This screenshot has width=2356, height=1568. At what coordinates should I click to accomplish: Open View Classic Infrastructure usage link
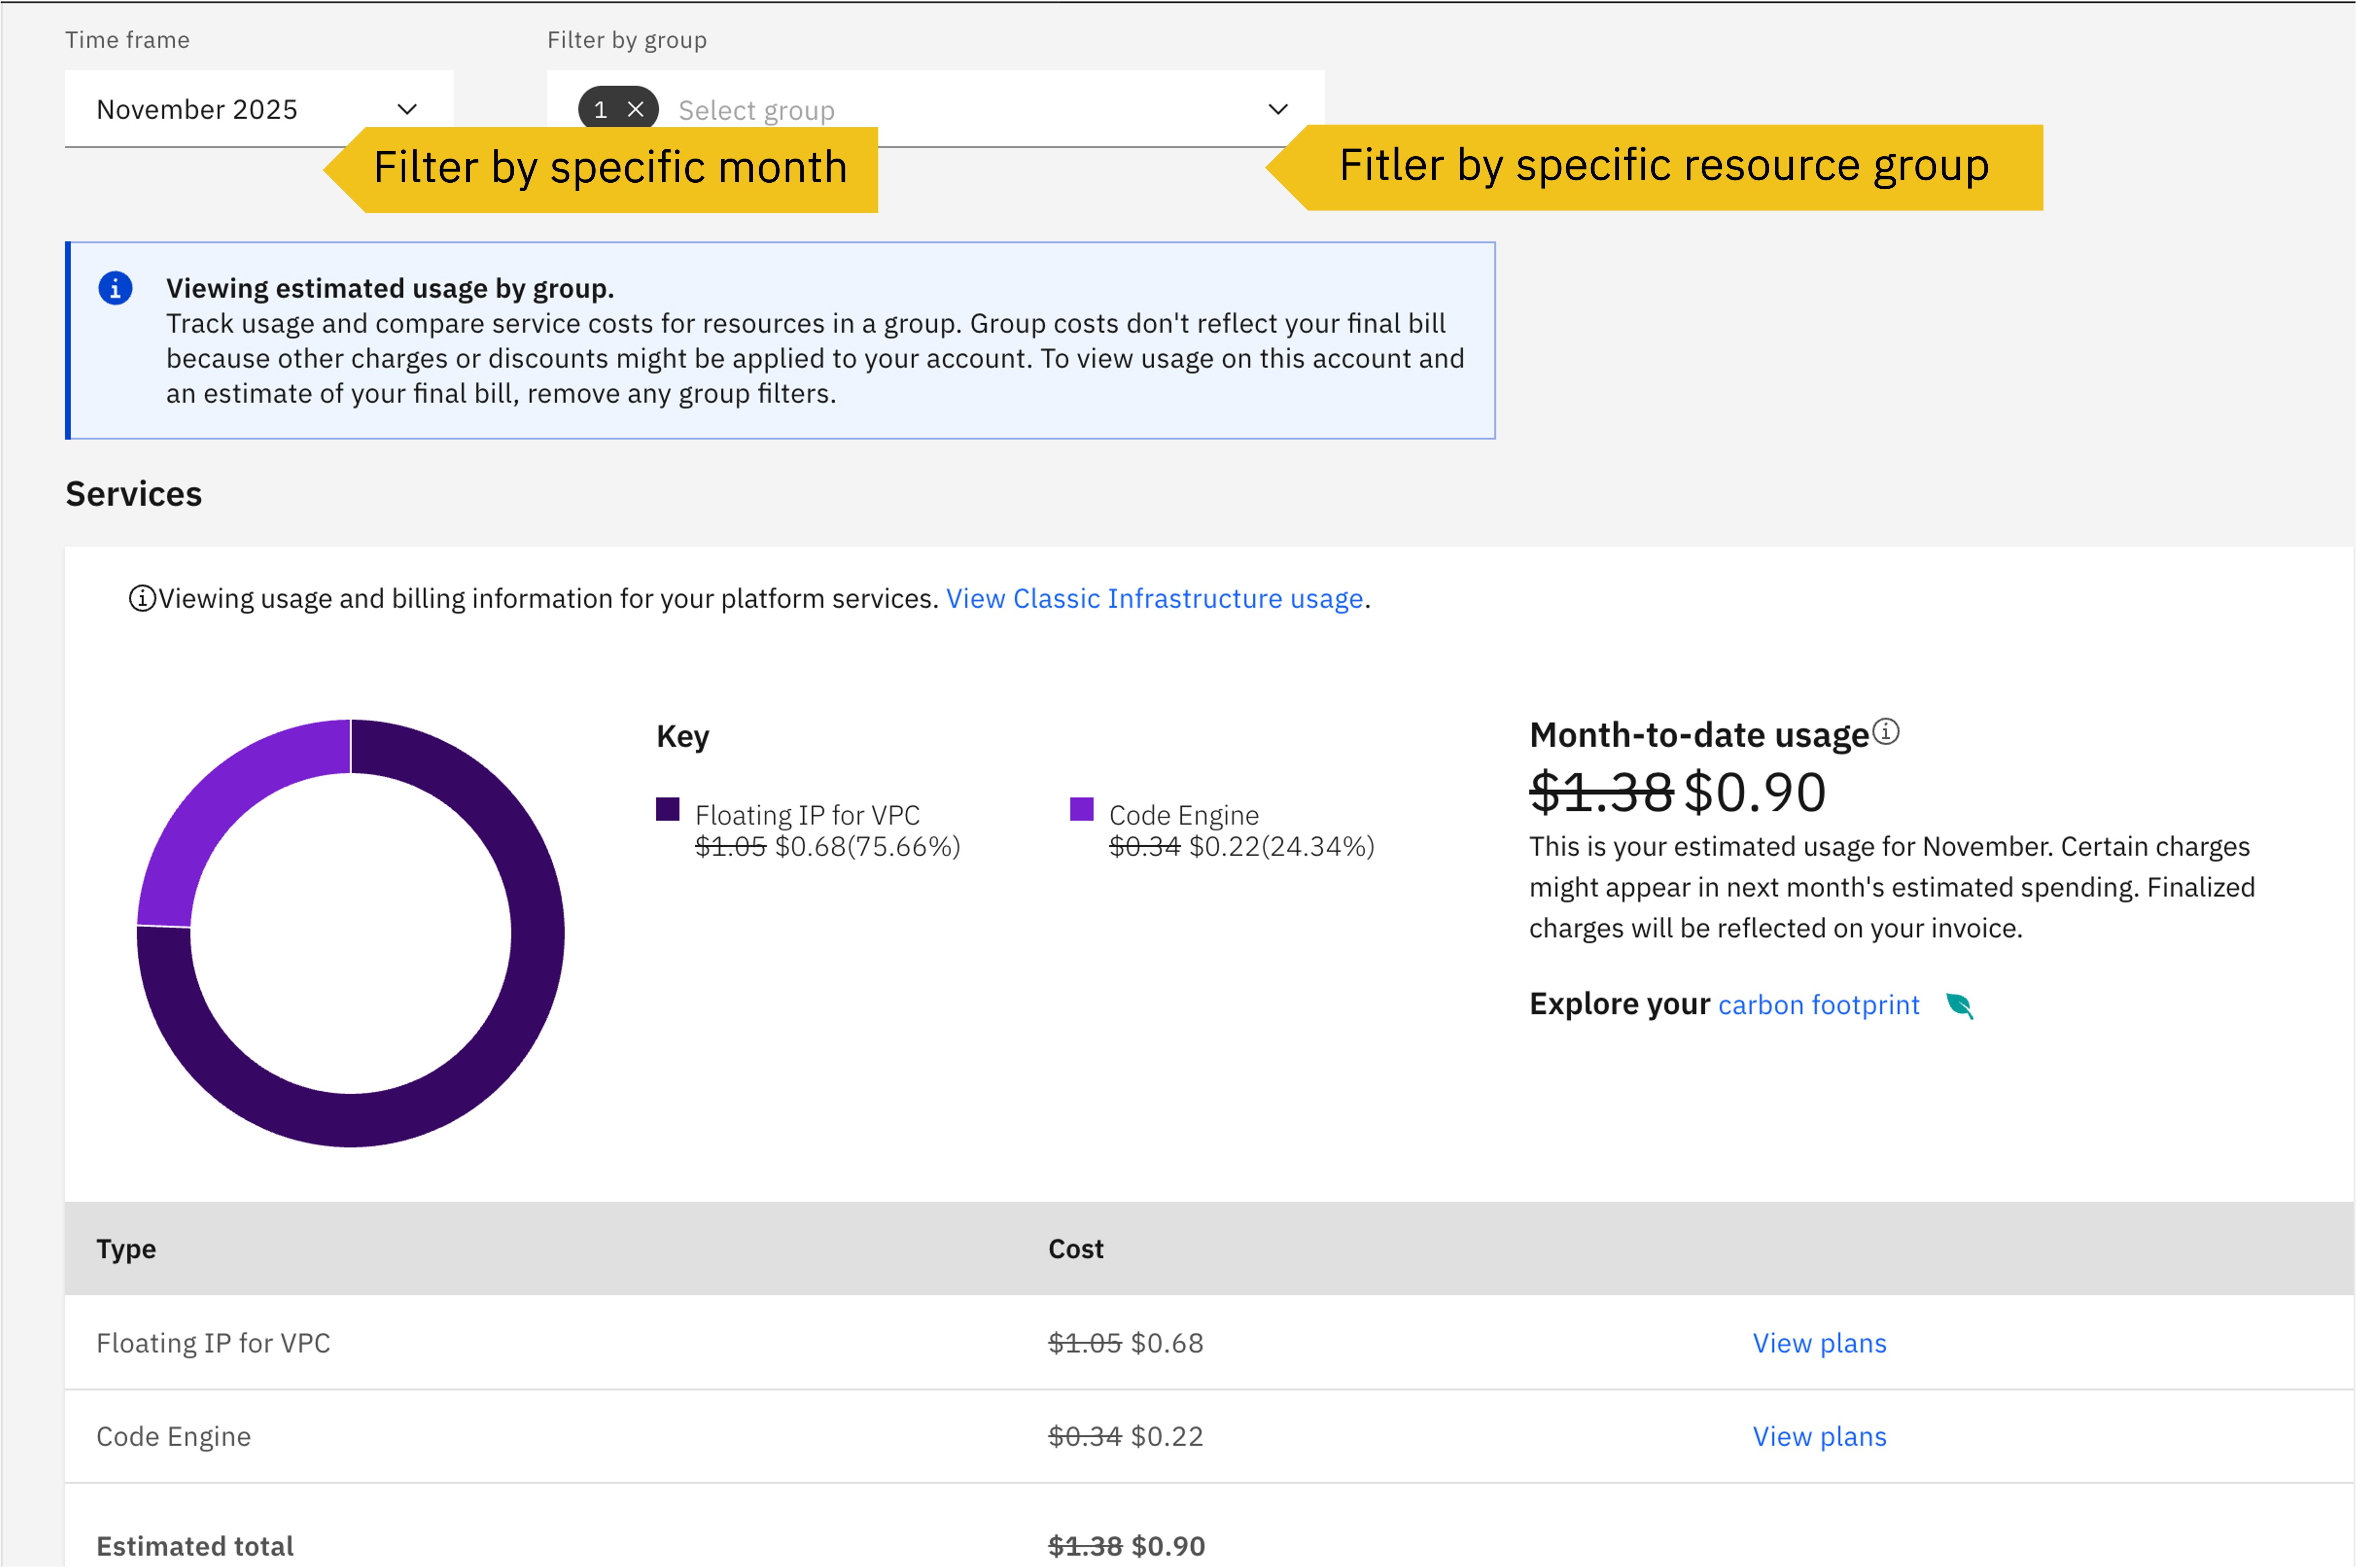(1154, 598)
